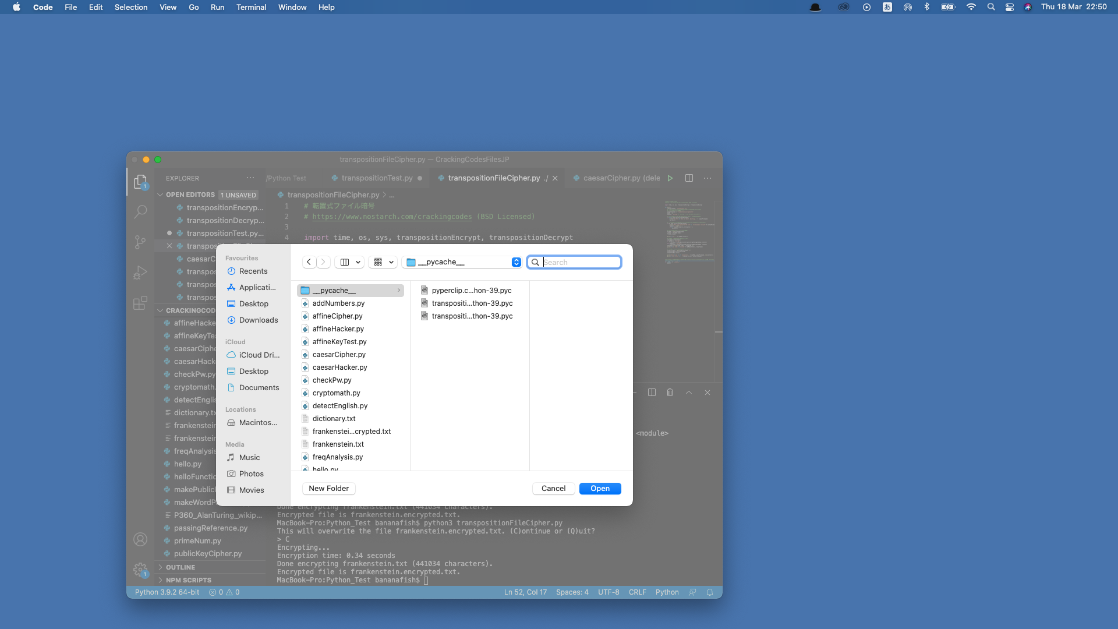Click the New Folder button

click(328, 489)
